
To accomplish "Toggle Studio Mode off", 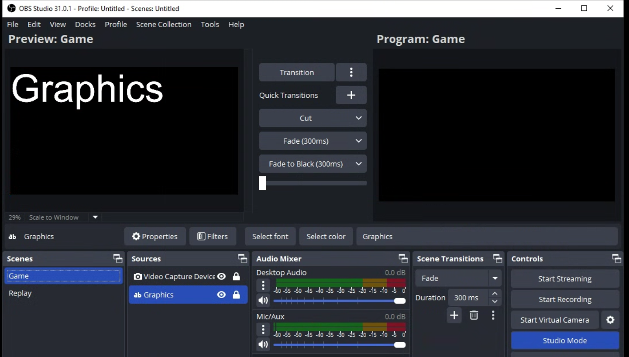I will coord(565,340).
